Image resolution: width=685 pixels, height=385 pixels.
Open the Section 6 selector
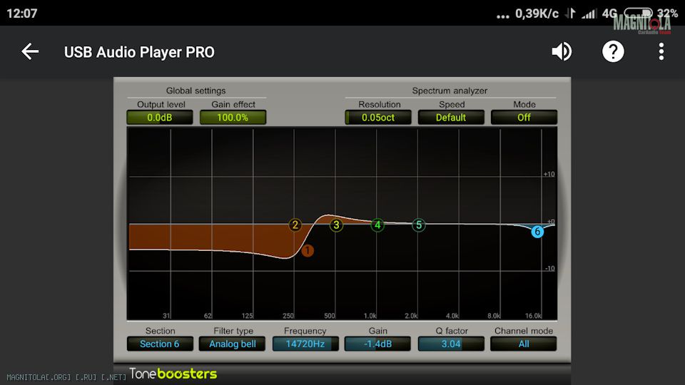pyautogui.click(x=160, y=344)
